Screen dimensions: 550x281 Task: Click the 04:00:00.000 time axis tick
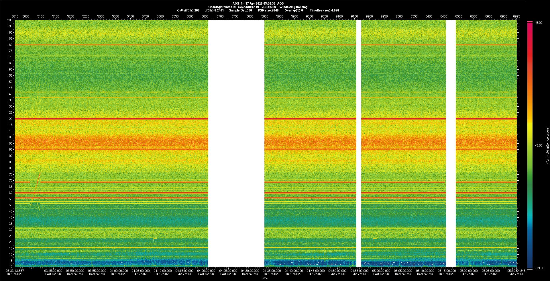pyautogui.click(x=119, y=271)
